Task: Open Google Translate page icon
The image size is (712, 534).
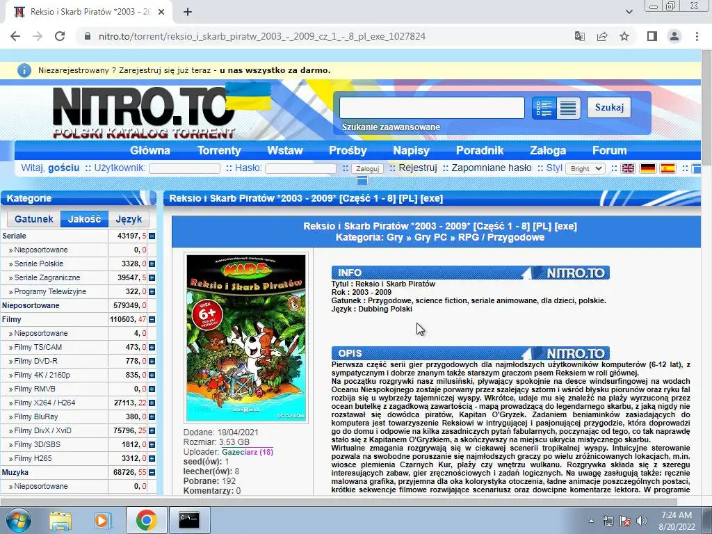Action: tap(579, 36)
